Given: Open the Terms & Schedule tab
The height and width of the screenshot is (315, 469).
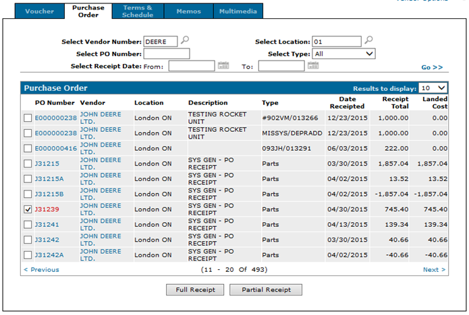Looking at the screenshot, I should [138, 11].
